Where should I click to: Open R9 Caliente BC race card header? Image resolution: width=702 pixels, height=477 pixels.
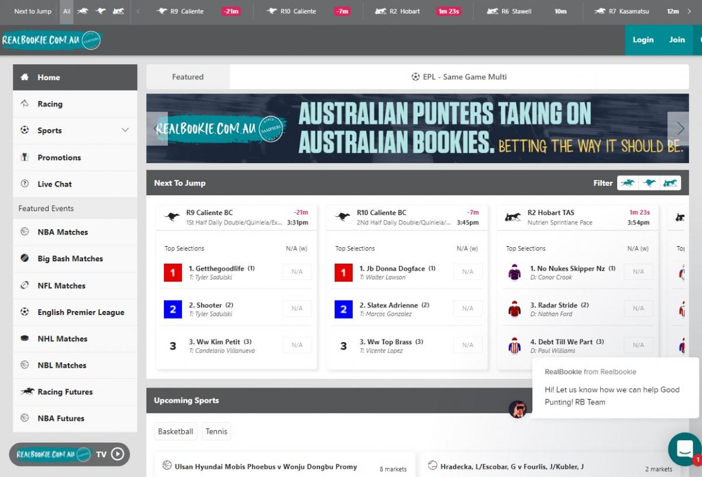point(236,217)
